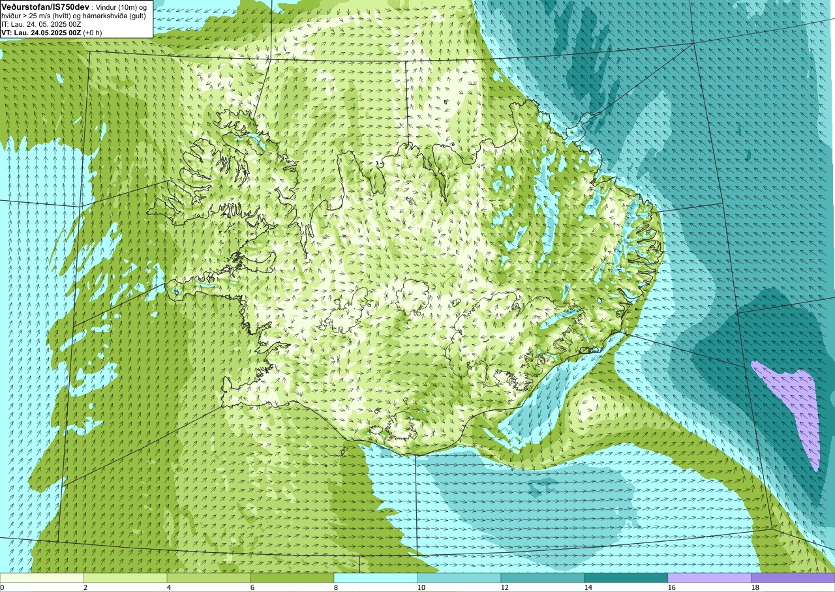Click the 6–8 m/s olive green legend swatch
This screenshot has width=835, height=592.
(292, 578)
